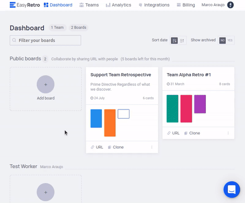
Task: Click the EasyRetro logo
Action: pyautogui.click(x=24, y=5)
